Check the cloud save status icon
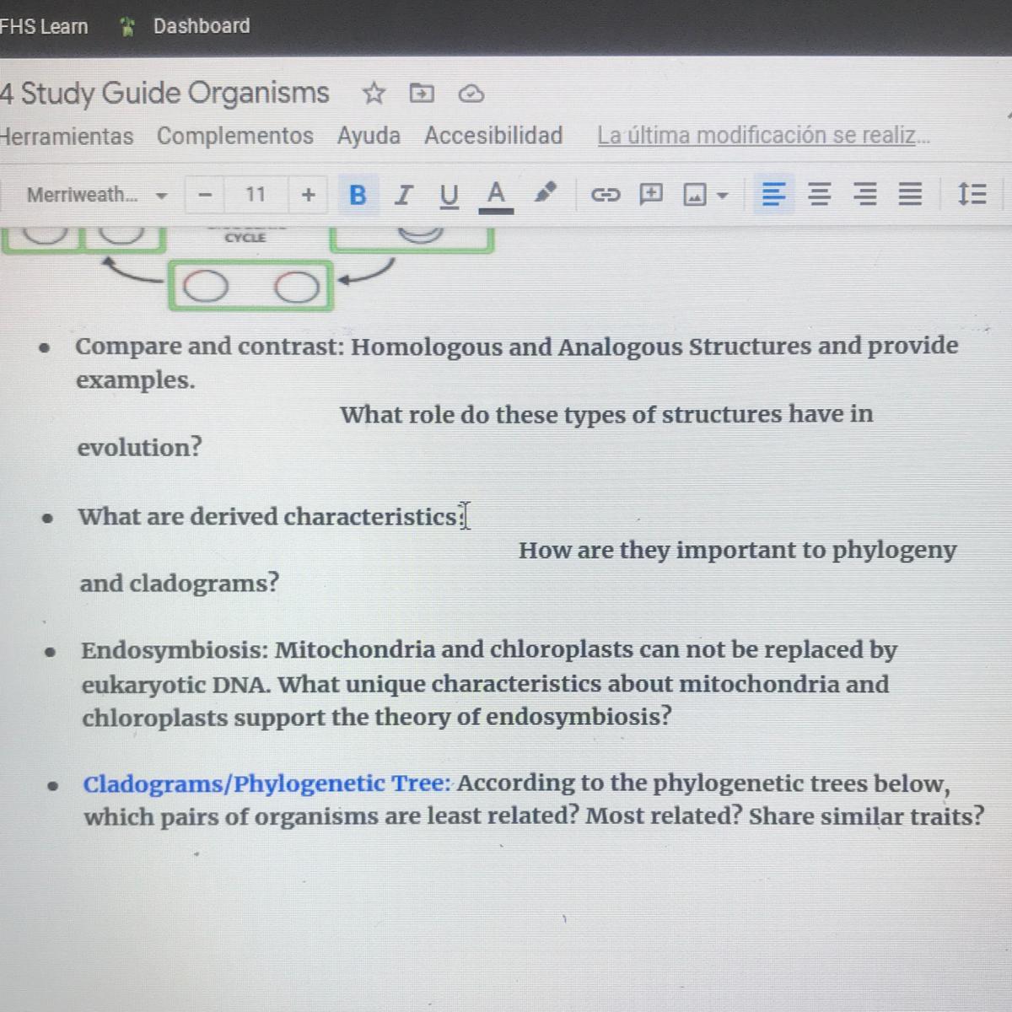This screenshot has height=1012, width=1012. [471, 94]
